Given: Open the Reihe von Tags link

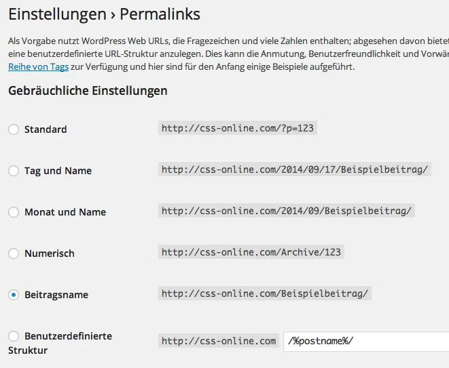Looking at the screenshot, I should click(38, 67).
